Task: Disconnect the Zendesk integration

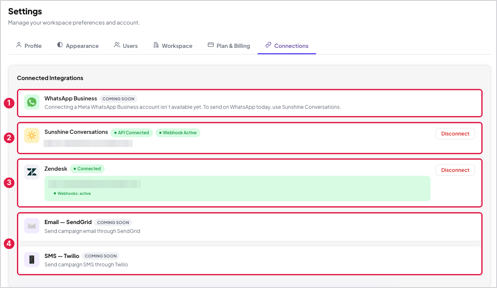Action: [x=455, y=170]
